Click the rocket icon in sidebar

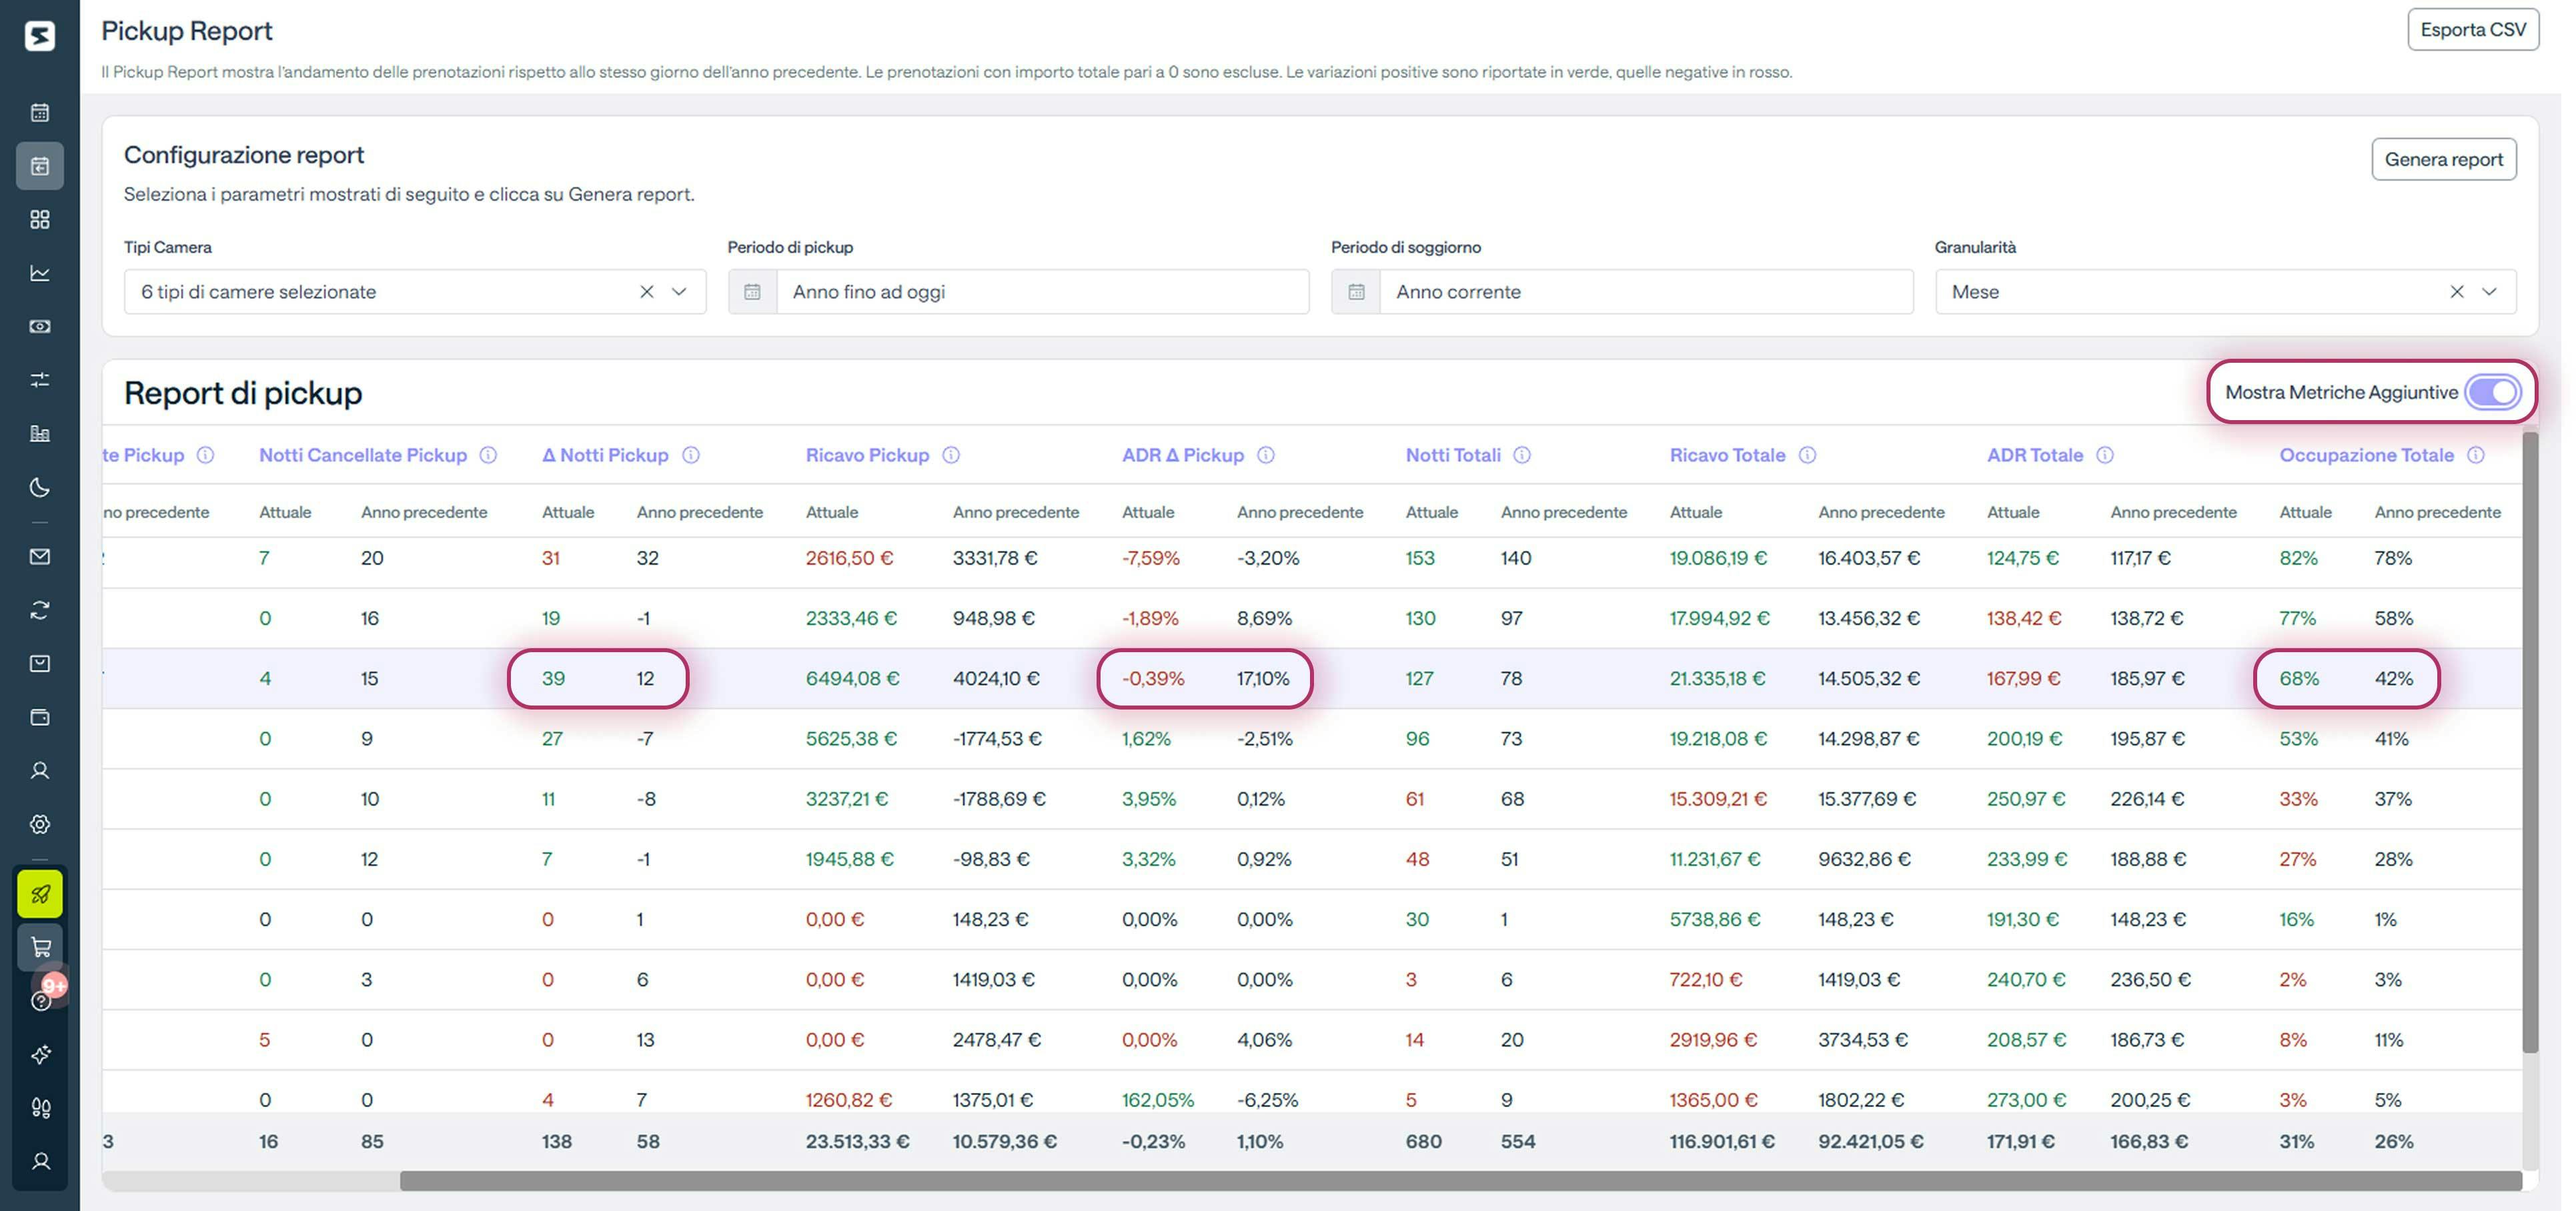pyautogui.click(x=40, y=894)
